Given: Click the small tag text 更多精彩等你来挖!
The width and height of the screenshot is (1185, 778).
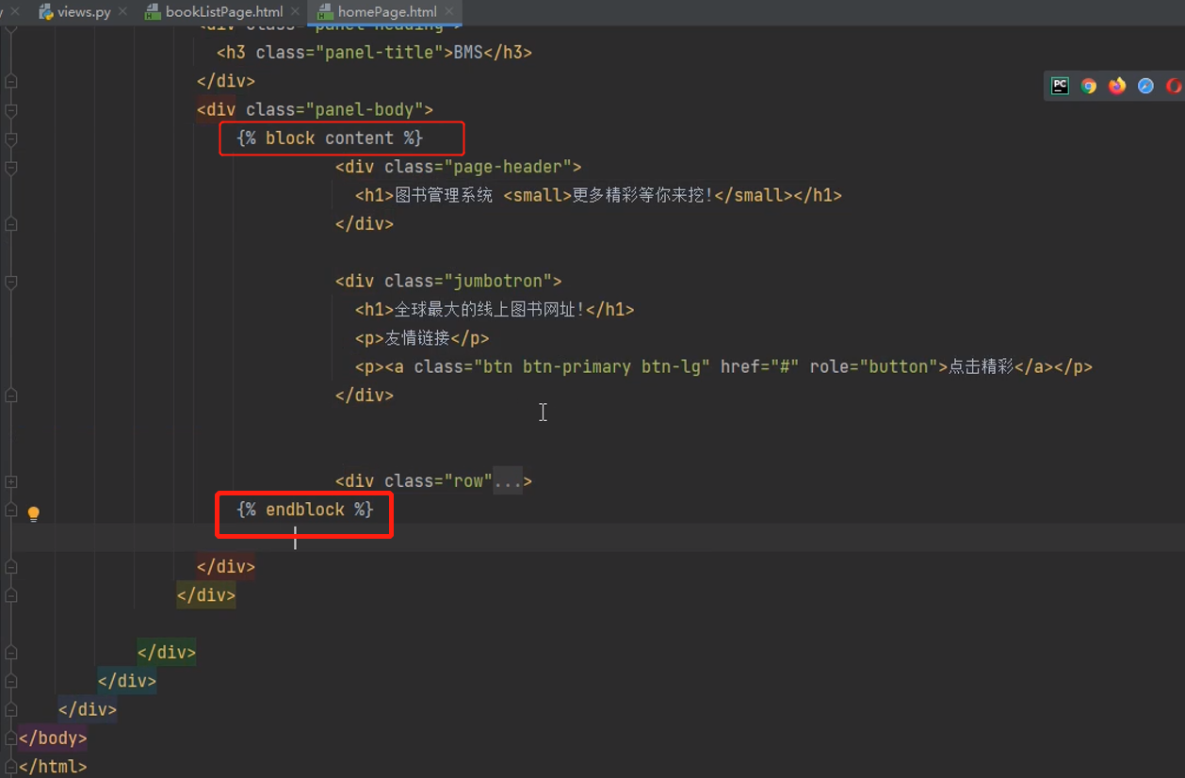Looking at the screenshot, I should click(x=642, y=196).
